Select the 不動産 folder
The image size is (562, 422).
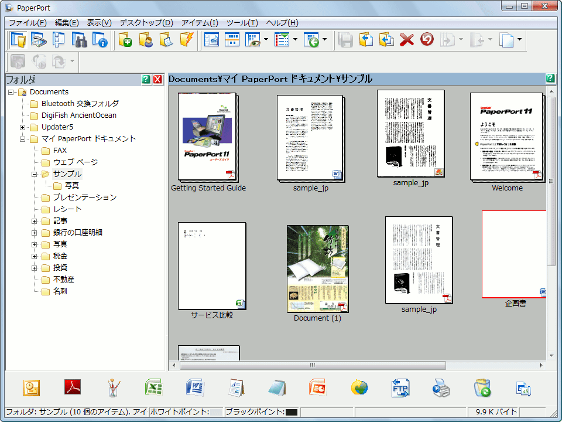point(64,279)
